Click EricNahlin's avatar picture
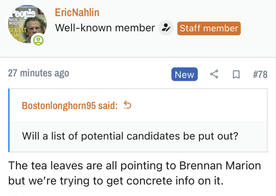 [28, 24]
